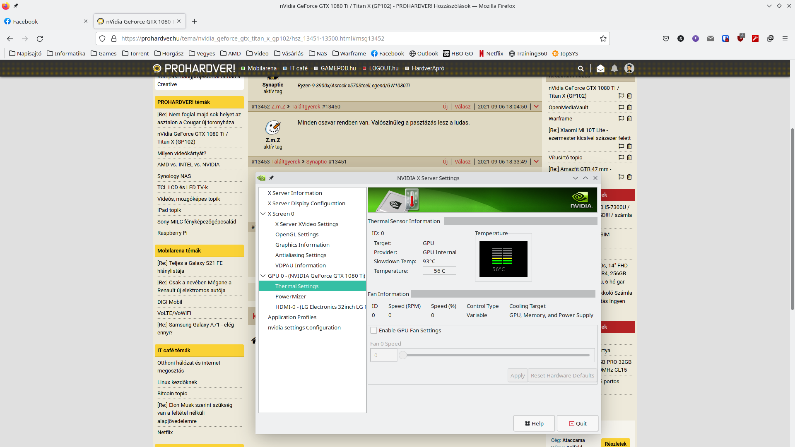Image resolution: width=795 pixels, height=447 pixels.
Task: Select X Server Information in the tree
Action: click(295, 193)
